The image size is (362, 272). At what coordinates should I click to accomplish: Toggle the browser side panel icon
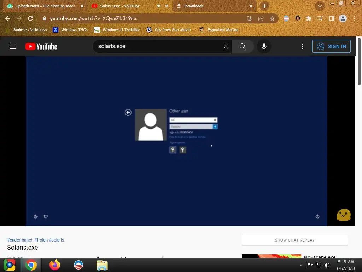point(332,18)
